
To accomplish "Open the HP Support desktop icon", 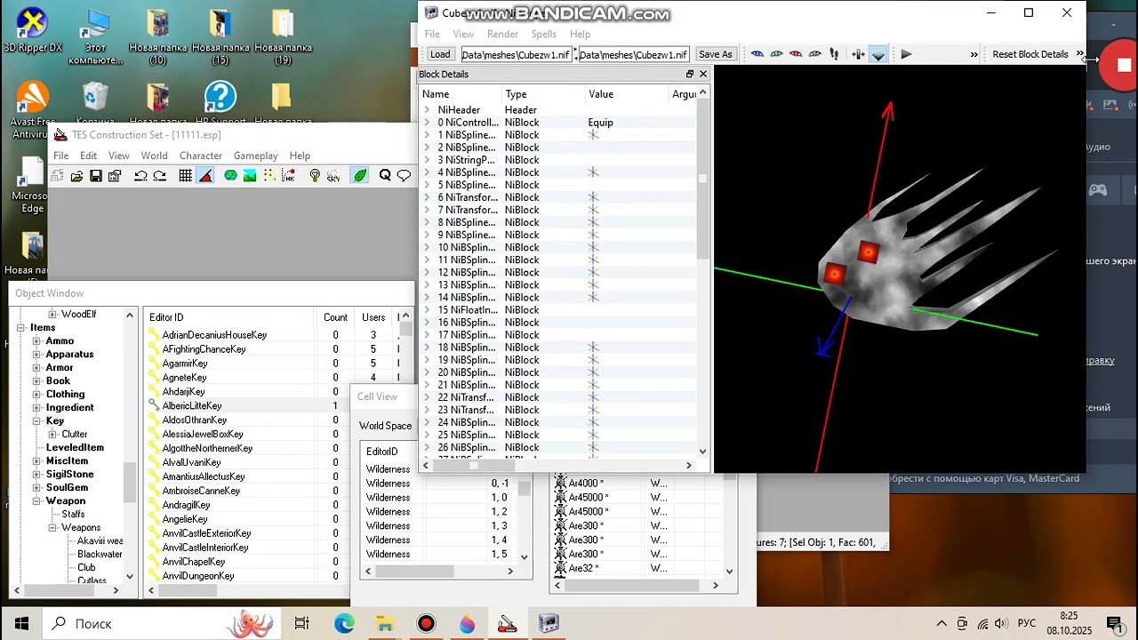I will point(220,103).
